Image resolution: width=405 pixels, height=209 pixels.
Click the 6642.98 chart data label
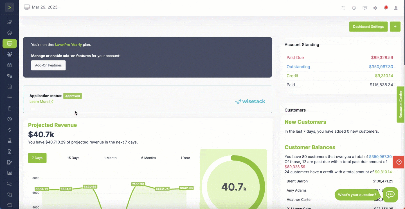tap(186, 188)
